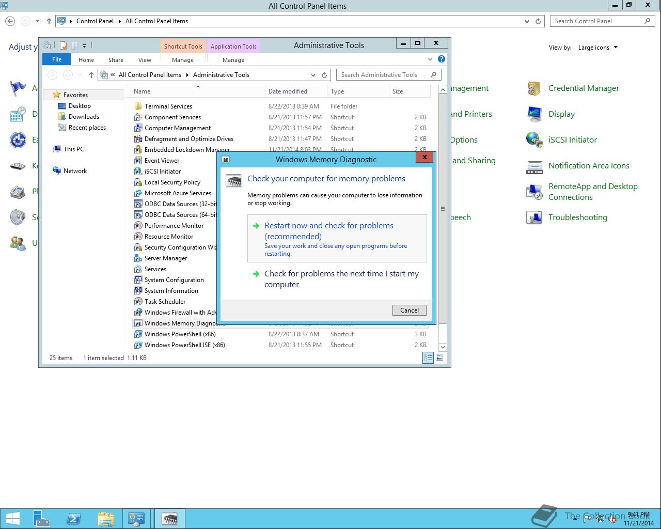Switch to Memory Diagnostic taskbar icon

169,519
